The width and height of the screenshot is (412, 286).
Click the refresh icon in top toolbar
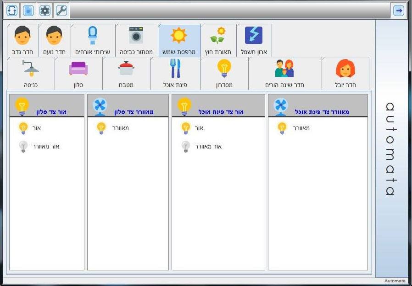tap(12, 11)
